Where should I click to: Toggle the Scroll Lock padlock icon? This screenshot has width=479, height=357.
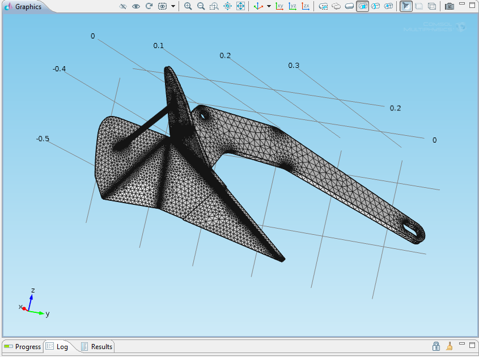[436, 346]
